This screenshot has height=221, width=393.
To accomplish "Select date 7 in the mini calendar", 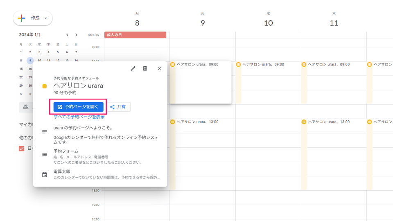I will pyautogui.click(x=76, y=52).
